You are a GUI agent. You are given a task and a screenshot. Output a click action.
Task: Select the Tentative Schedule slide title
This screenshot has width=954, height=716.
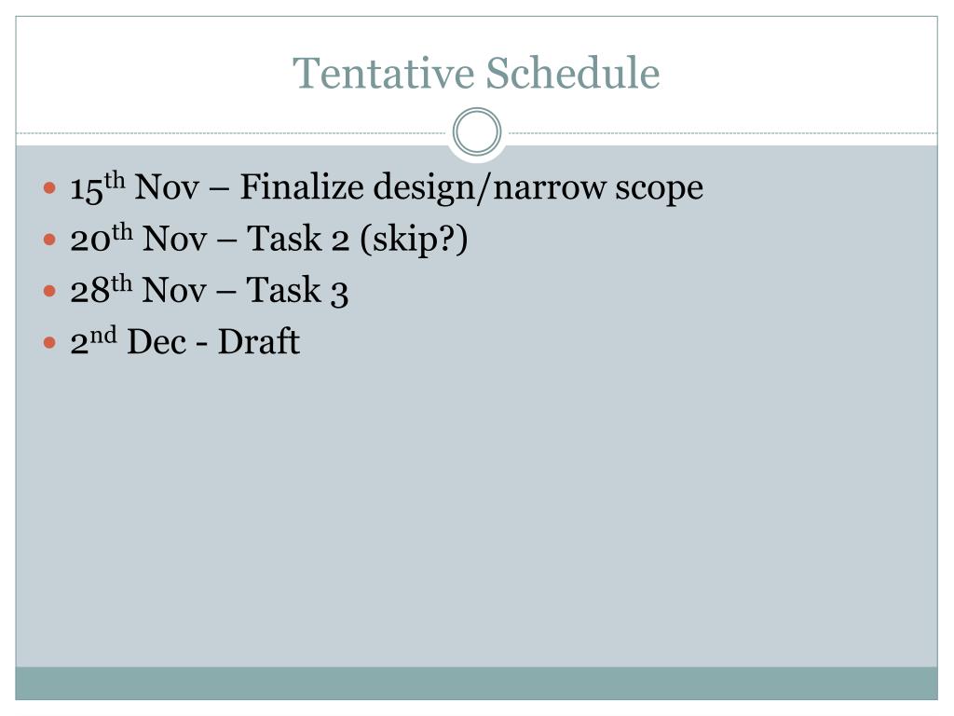pyautogui.click(x=476, y=73)
